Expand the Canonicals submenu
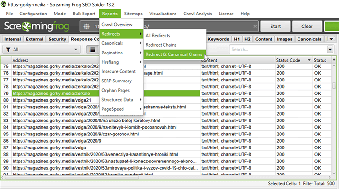 (x=122, y=43)
